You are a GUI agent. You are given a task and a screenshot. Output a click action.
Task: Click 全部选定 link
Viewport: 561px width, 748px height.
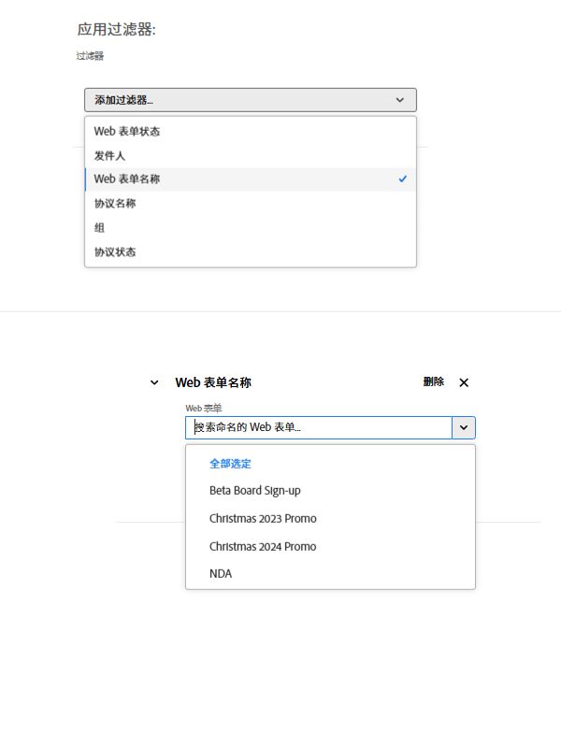pos(230,464)
